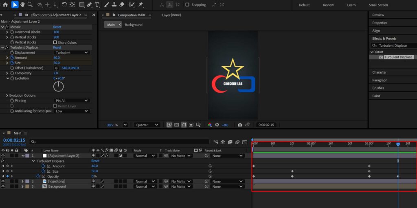This screenshot has height=208, width=417.
Task: Hide the Background layer
Action: 3,186
